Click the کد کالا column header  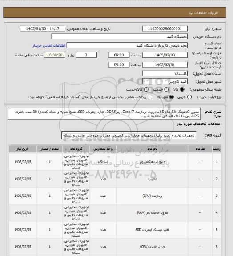point(200,149)
